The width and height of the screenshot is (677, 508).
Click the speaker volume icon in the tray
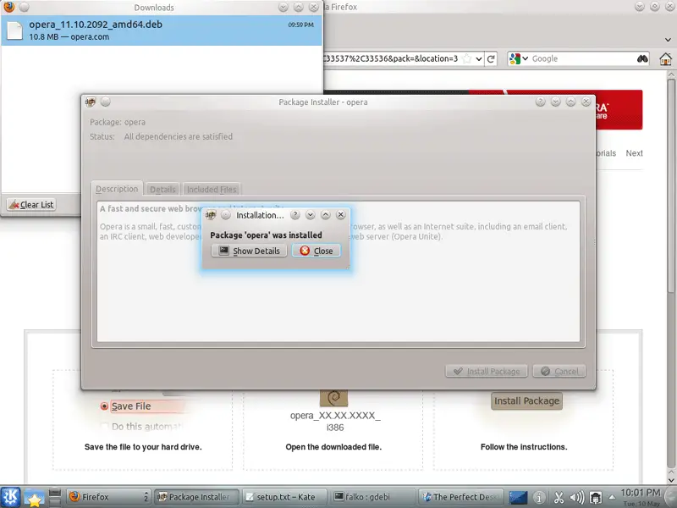coord(577,498)
